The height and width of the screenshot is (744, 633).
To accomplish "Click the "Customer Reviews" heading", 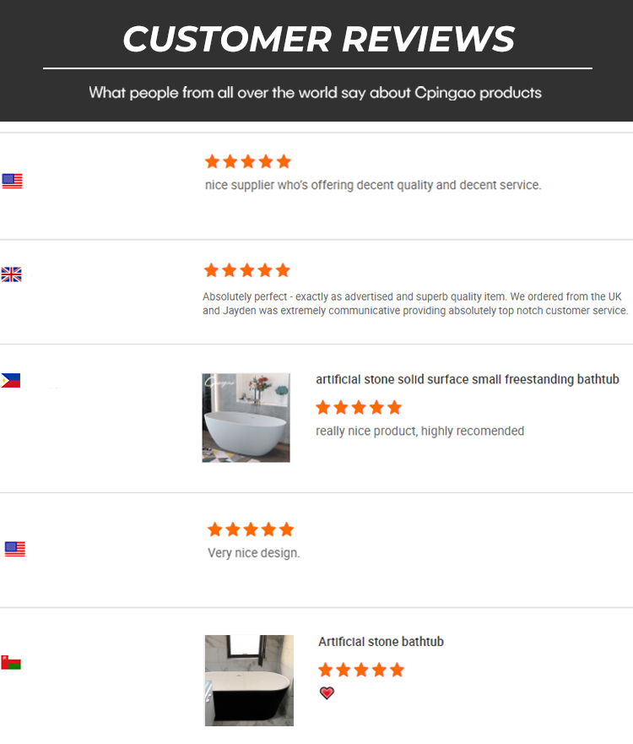I will click(318, 39).
